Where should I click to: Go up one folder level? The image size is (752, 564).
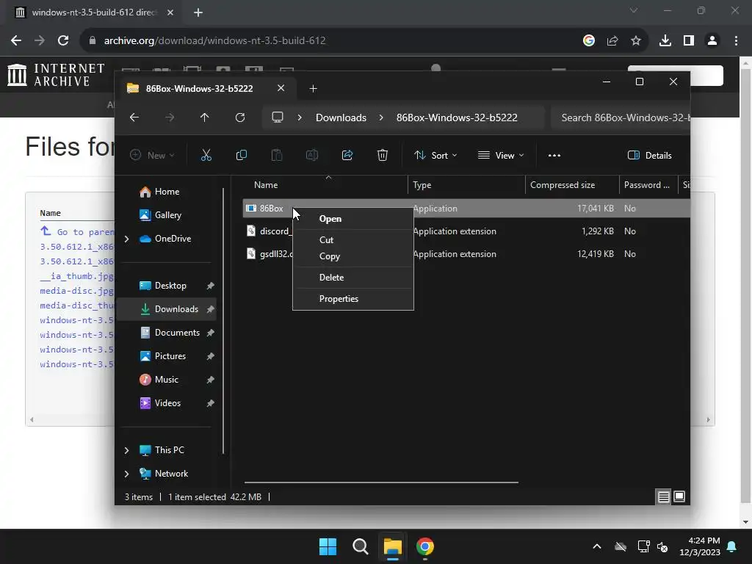pyautogui.click(x=205, y=117)
